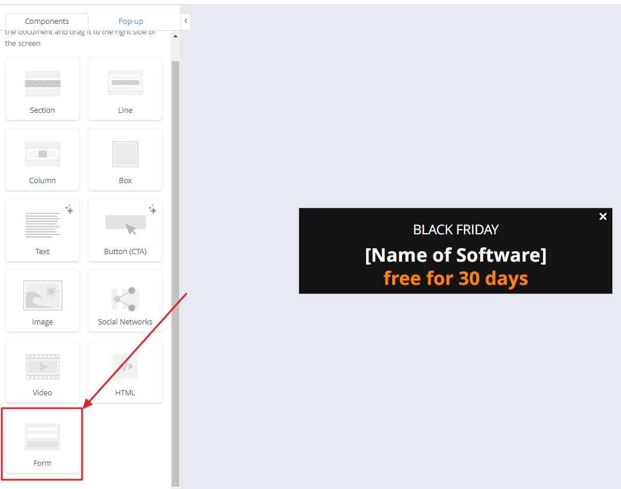
Task: Select the Button (CTA) component
Action: pos(125,230)
